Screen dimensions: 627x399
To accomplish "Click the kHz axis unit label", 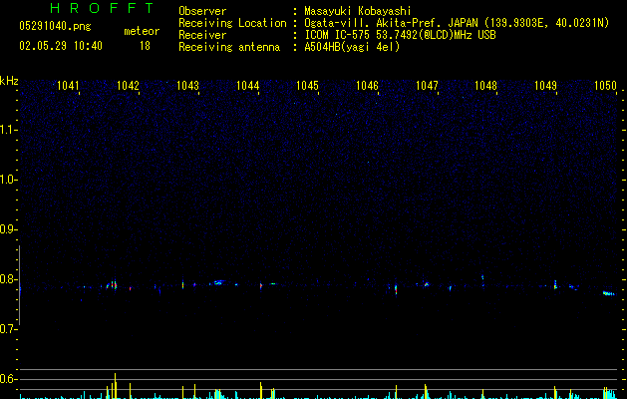I will click(x=9, y=81).
